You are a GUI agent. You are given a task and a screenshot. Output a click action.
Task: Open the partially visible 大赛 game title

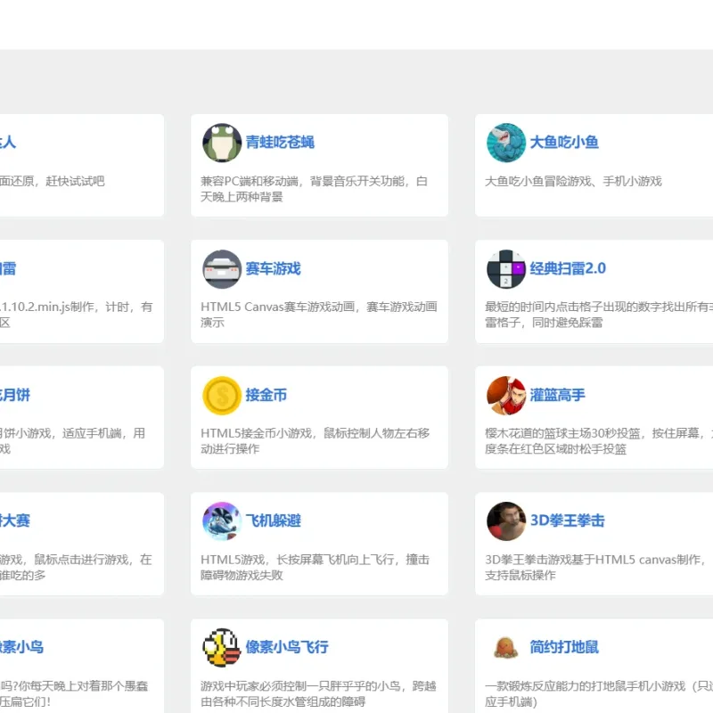tap(15, 520)
